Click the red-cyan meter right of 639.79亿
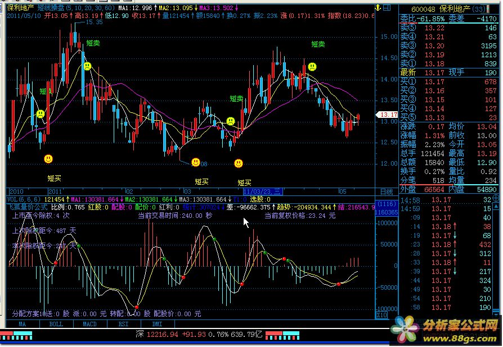This screenshot has width=503, height=347. coord(282,335)
